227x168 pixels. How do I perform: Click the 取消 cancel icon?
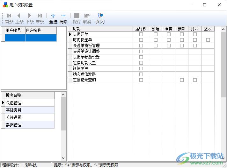[x=87, y=16]
